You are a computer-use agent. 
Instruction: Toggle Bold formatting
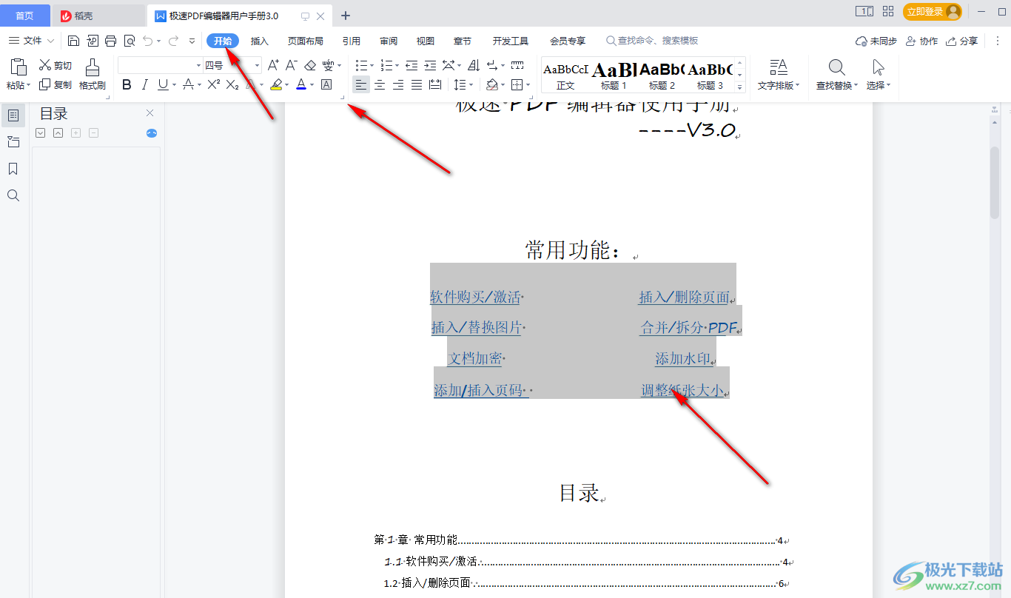pyautogui.click(x=127, y=85)
